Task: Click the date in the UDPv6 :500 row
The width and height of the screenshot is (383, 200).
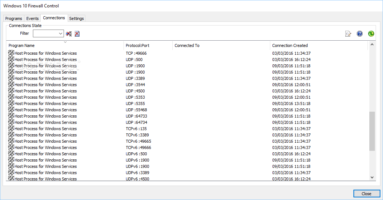Action: 291,154
